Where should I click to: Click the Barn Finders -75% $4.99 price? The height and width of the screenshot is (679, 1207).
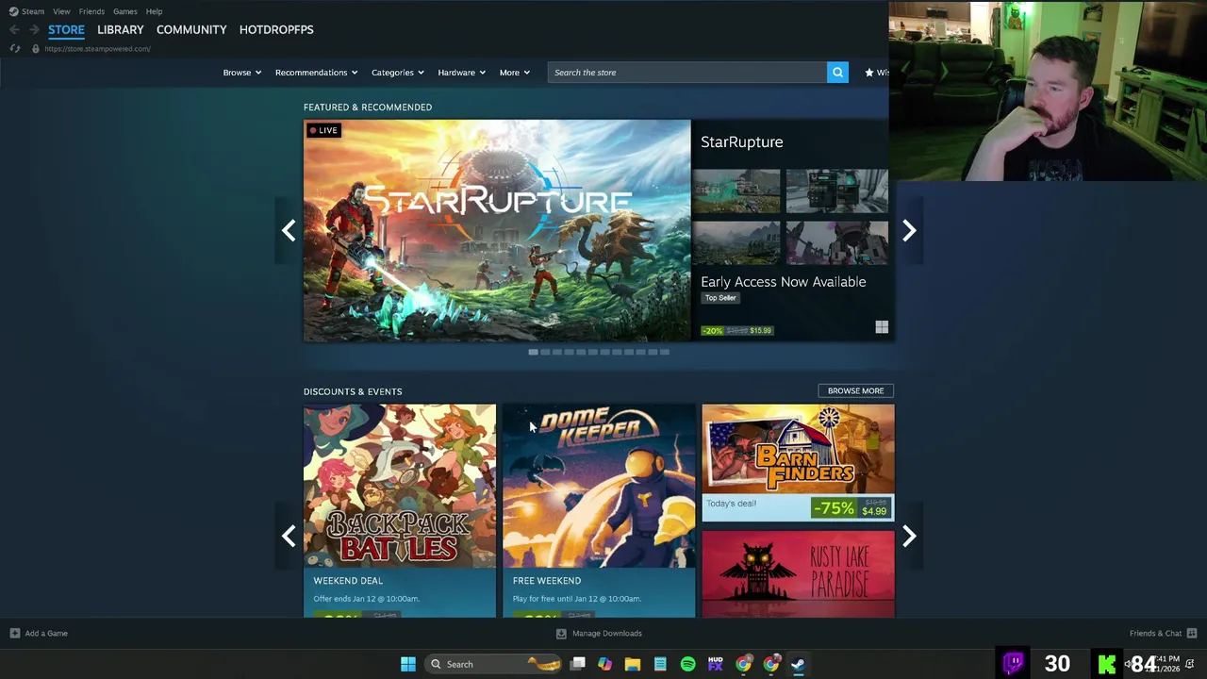(x=850, y=508)
